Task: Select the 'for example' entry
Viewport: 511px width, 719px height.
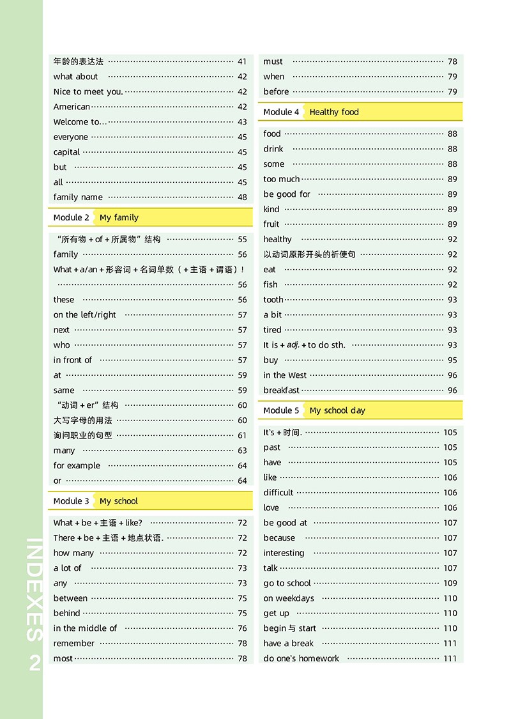Action: (x=77, y=466)
